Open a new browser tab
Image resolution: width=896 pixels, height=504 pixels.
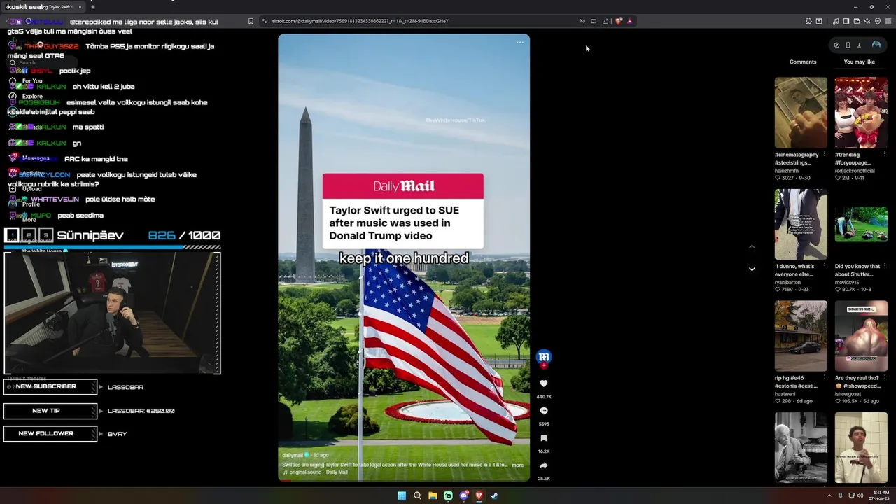(x=92, y=7)
